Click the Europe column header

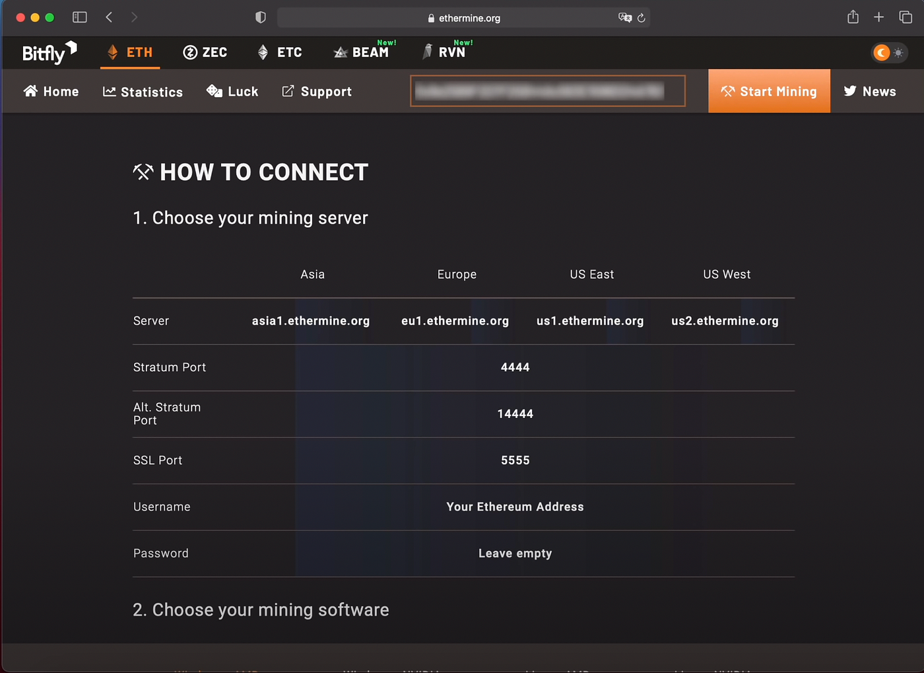pyautogui.click(x=457, y=274)
